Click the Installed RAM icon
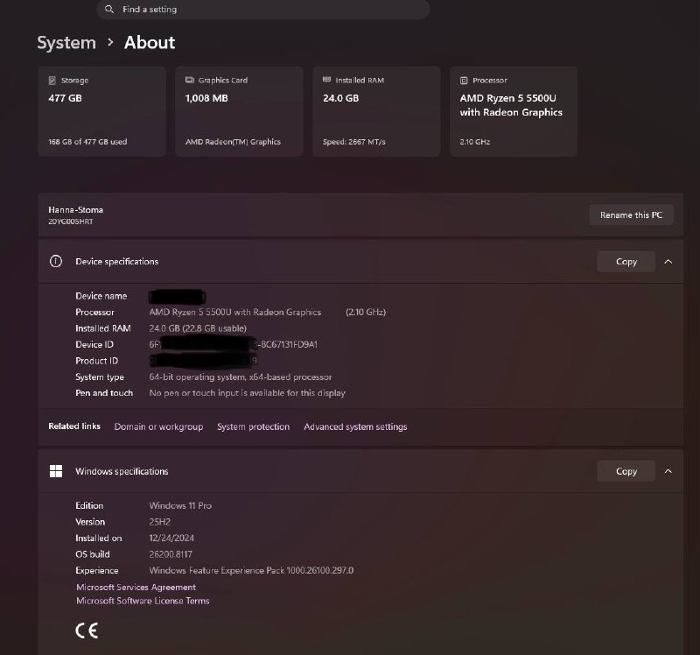The image size is (700, 655). [326, 81]
